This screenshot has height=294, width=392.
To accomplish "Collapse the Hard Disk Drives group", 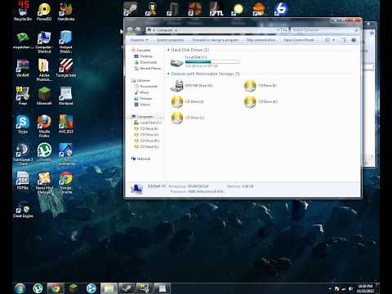I will pos(168,50).
